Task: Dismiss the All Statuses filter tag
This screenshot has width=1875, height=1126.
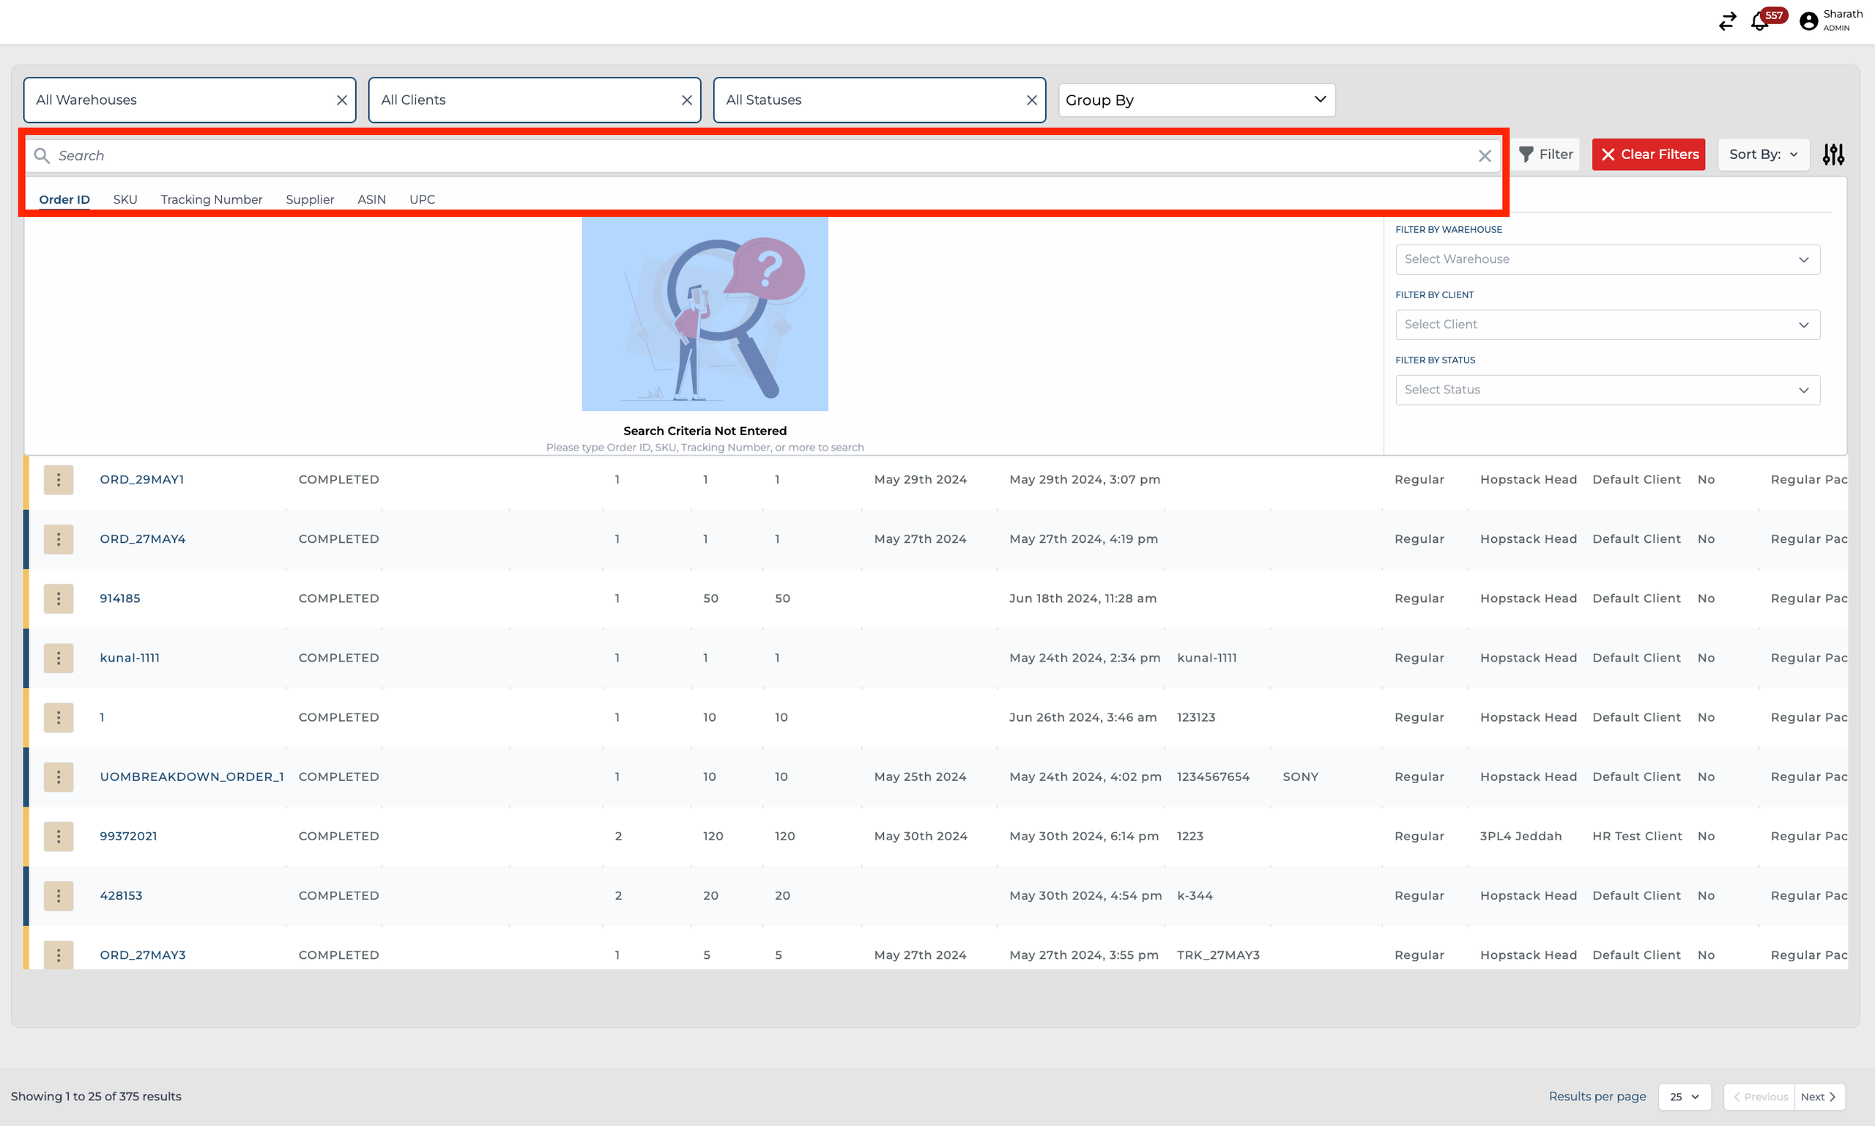Action: (x=1033, y=99)
